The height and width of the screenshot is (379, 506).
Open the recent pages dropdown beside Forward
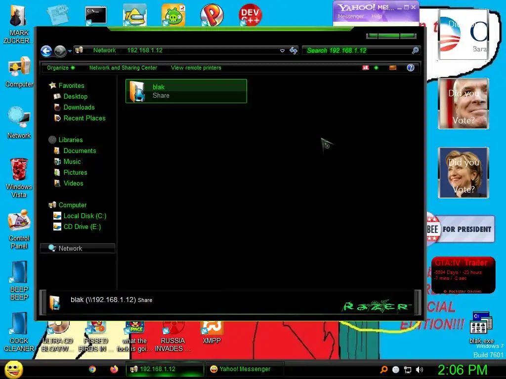point(70,51)
